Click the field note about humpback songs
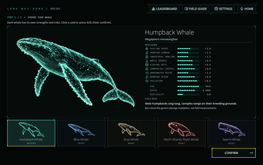 [x=191, y=103]
